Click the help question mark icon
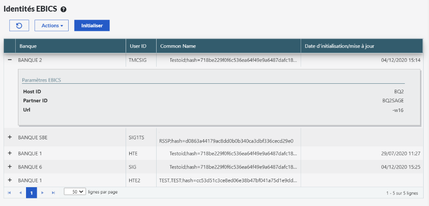This screenshot has height=206, width=429. click(x=63, y=9)
